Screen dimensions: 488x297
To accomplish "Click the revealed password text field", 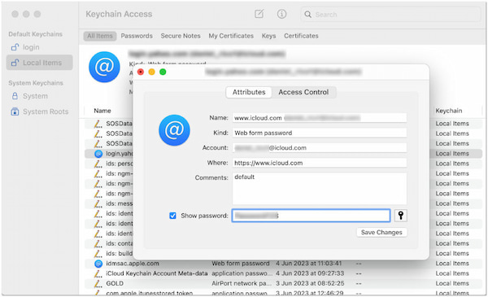I will click(x=311, y=216).
